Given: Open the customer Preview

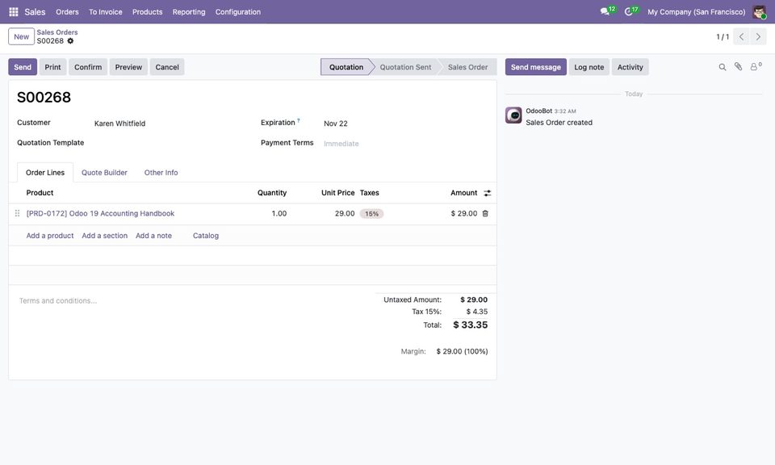Looking at the screenshot, I should (128, 67).
